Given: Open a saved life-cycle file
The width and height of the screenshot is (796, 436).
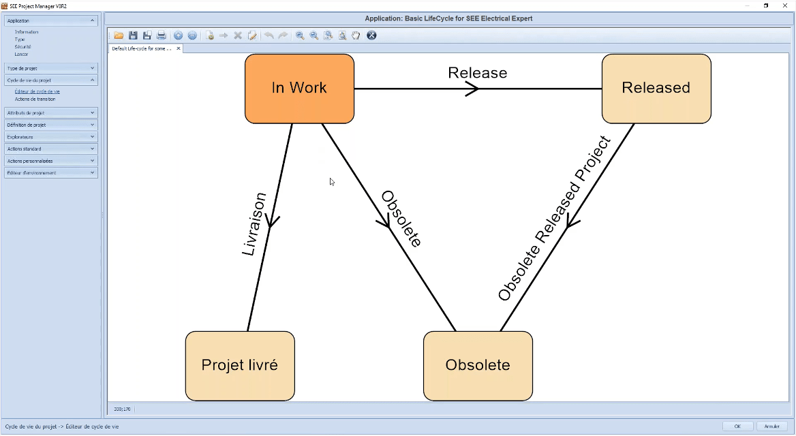Looking at the screenshot, I should tap(117, 35).
